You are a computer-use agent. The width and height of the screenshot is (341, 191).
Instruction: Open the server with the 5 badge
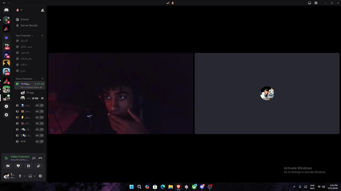click(x=6, y=20)
